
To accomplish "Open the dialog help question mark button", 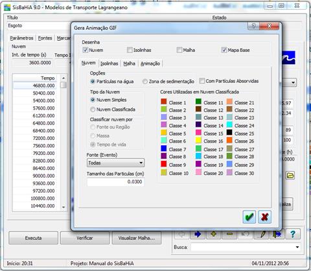I will (253, 26).
